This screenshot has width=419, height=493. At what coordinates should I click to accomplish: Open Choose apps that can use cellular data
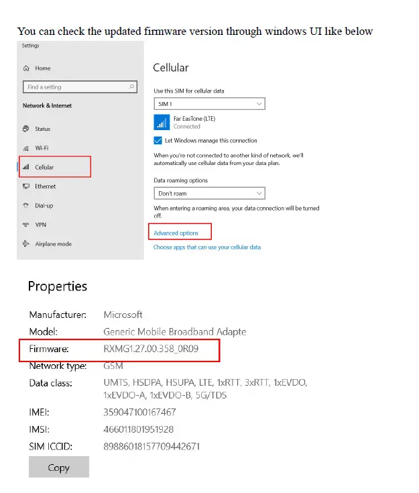[x=207, y=247]
